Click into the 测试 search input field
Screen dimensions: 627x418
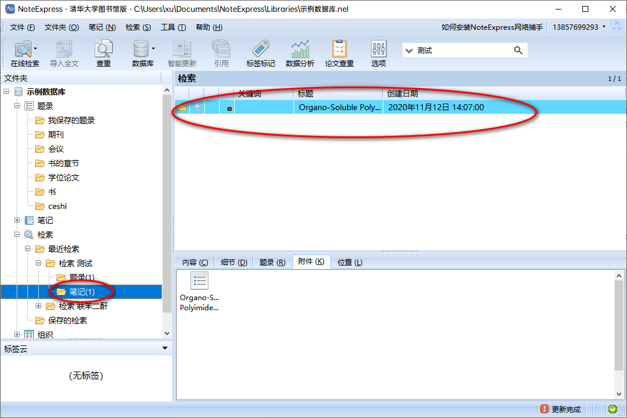click(x=463, y=51)
